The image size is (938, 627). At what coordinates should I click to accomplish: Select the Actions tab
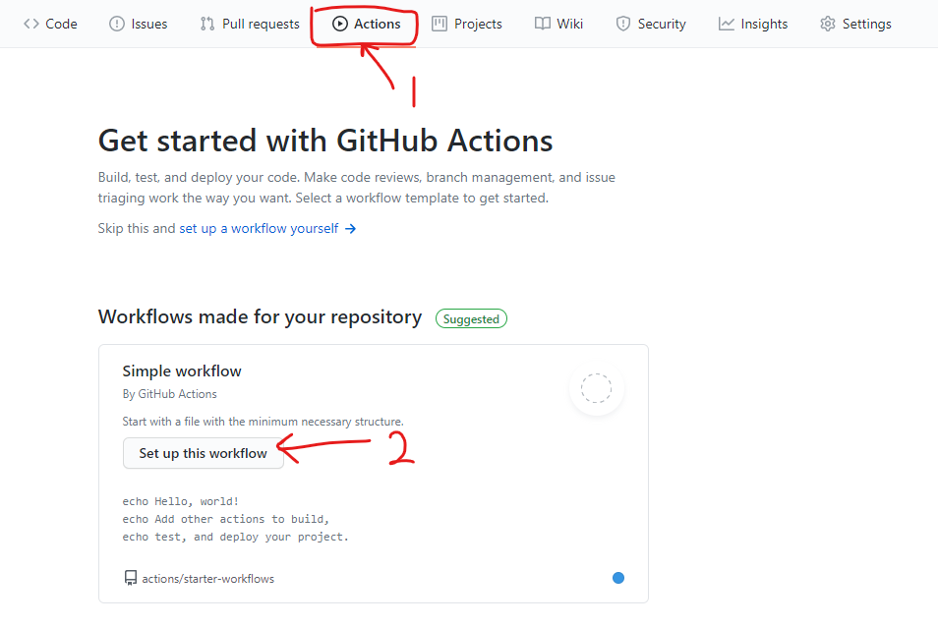point(366,24)
